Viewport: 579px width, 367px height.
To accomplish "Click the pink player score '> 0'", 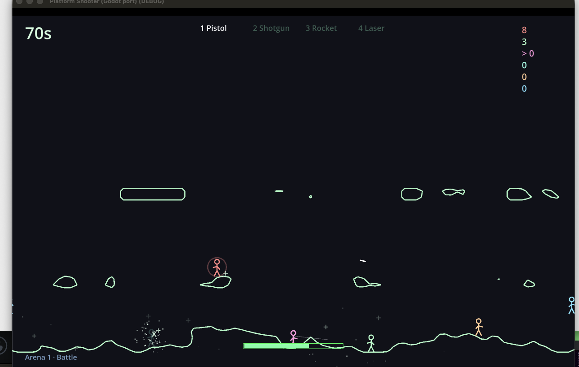I will tap(528, 53).
